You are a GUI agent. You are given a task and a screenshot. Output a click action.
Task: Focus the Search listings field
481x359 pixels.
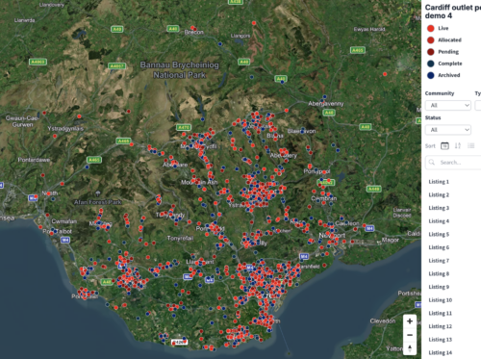pyautogui.click(x=453, y=163)
